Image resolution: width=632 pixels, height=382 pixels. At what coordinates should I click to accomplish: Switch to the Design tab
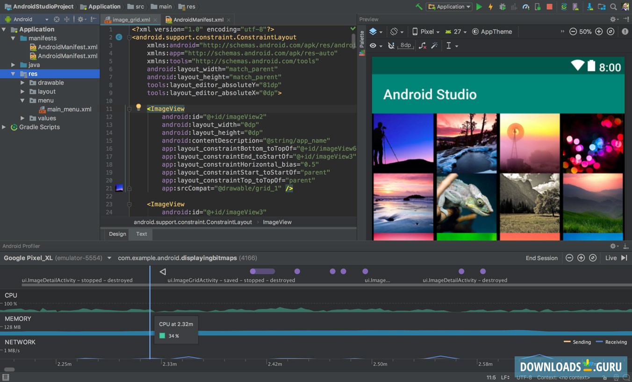(x=117, y=234)
